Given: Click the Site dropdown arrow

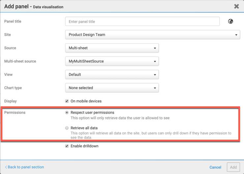Looking at the screenshot, I should pyautogui.click(x=236, y=35).
